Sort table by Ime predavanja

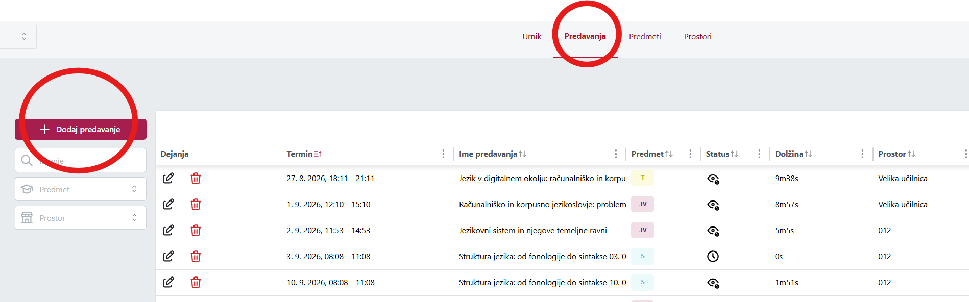(x=493, y=154)
